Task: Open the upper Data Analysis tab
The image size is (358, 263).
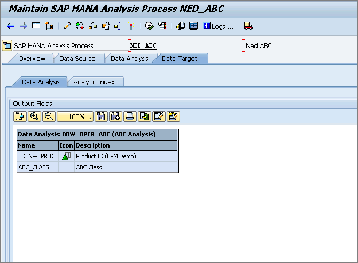Action: tap(129, 59)
